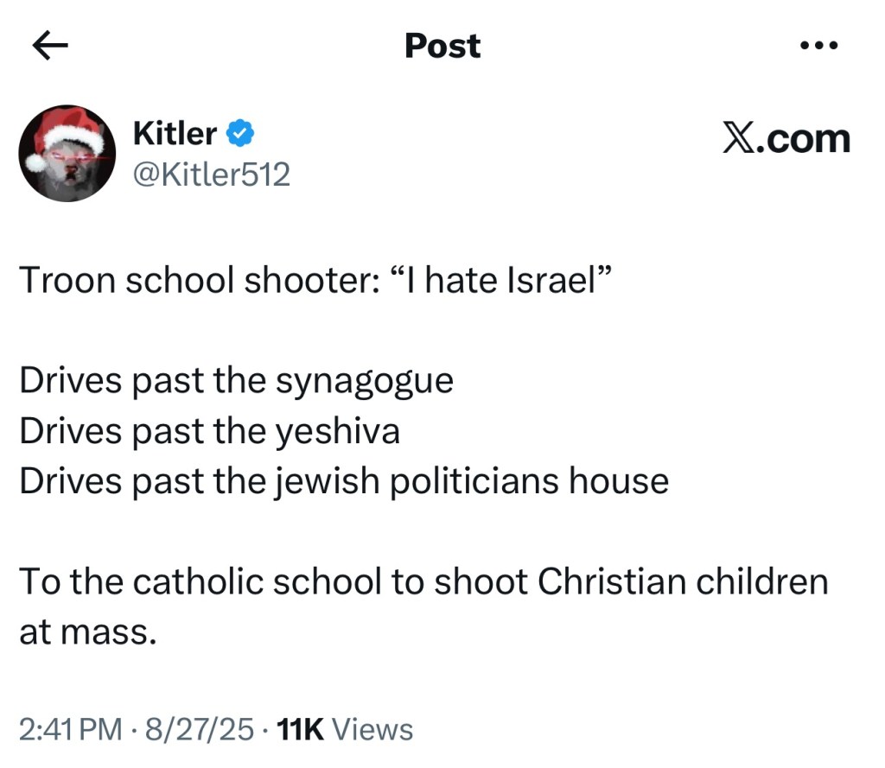Click the "Drives past the yeshiva" line
The image size is (885, 768).
coord(209,431)
